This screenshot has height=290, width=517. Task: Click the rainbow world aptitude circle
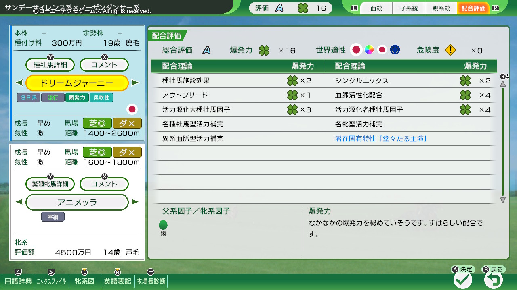pos(369,50)
